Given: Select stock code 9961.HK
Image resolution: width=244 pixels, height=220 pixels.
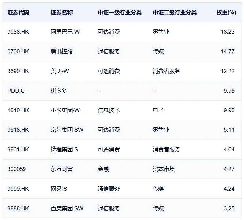Looking at the screenshot, I should [x=18, y=150].
